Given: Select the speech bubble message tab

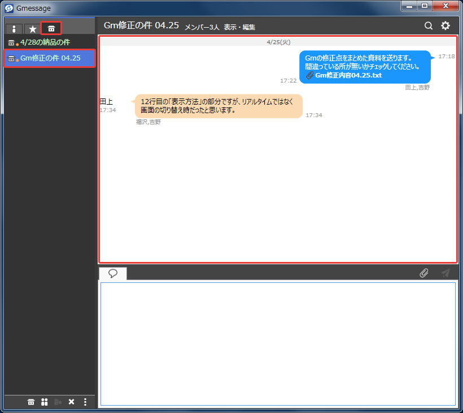Looking at the screenshot, I should click(x=113, y=273).
